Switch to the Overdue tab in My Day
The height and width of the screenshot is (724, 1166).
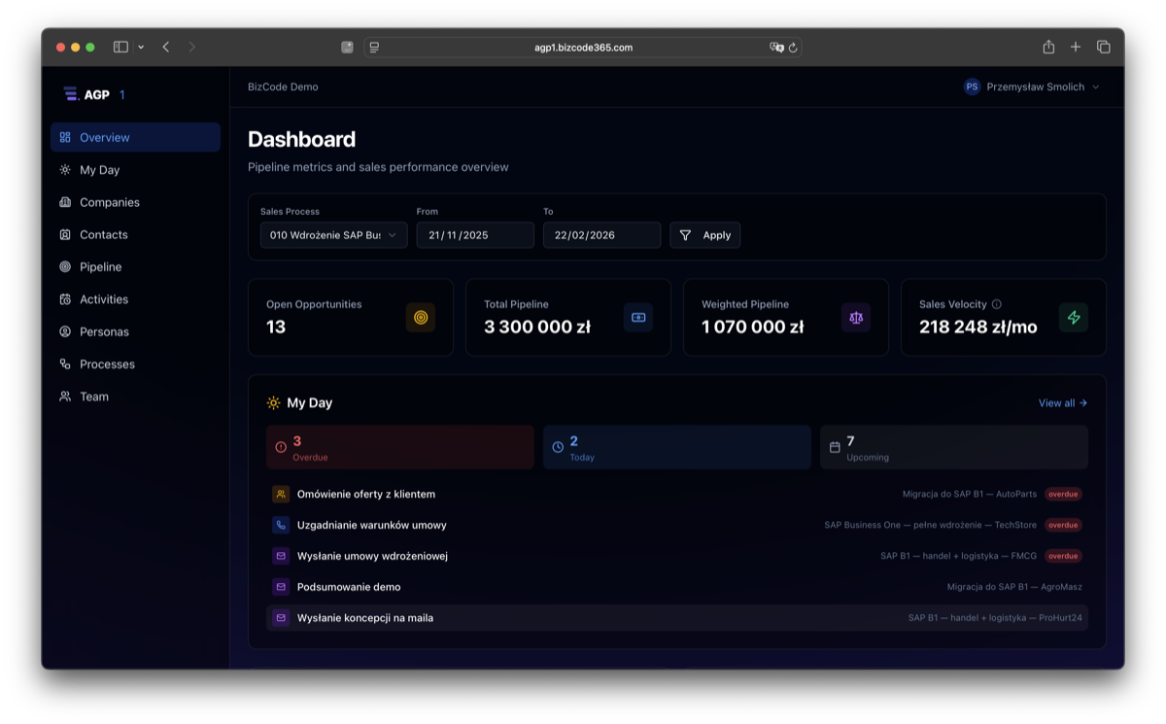(x=399, y=446)
